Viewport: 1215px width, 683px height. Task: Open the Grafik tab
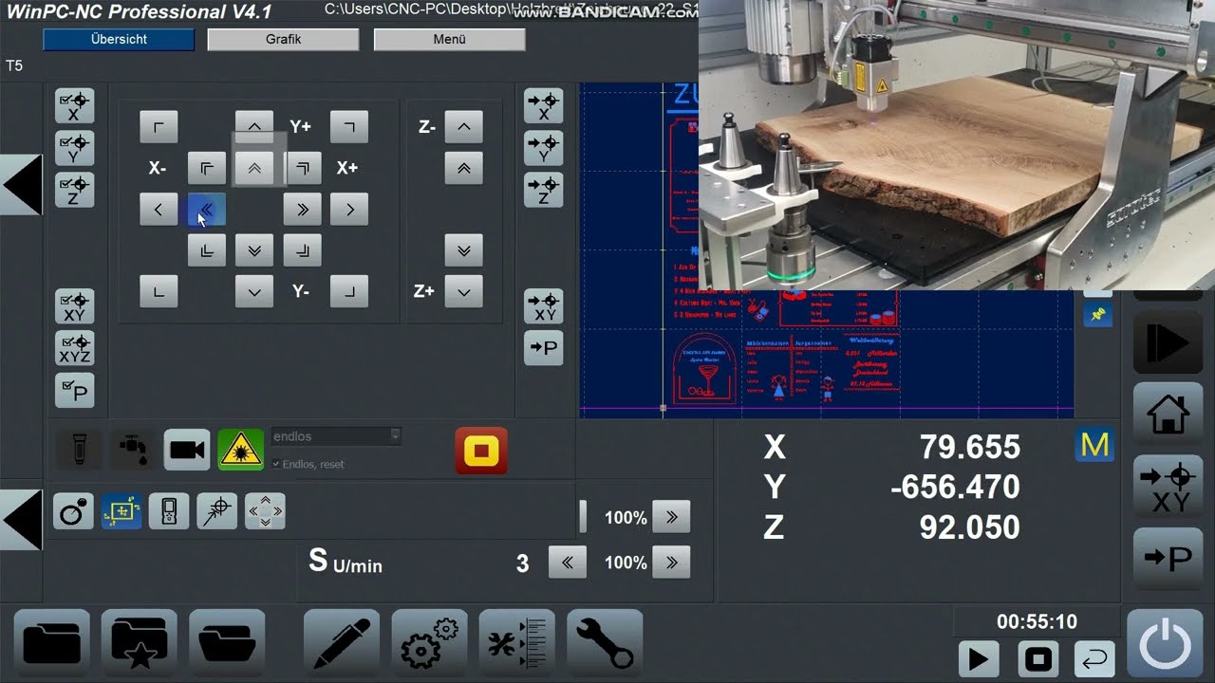point(283,39)
